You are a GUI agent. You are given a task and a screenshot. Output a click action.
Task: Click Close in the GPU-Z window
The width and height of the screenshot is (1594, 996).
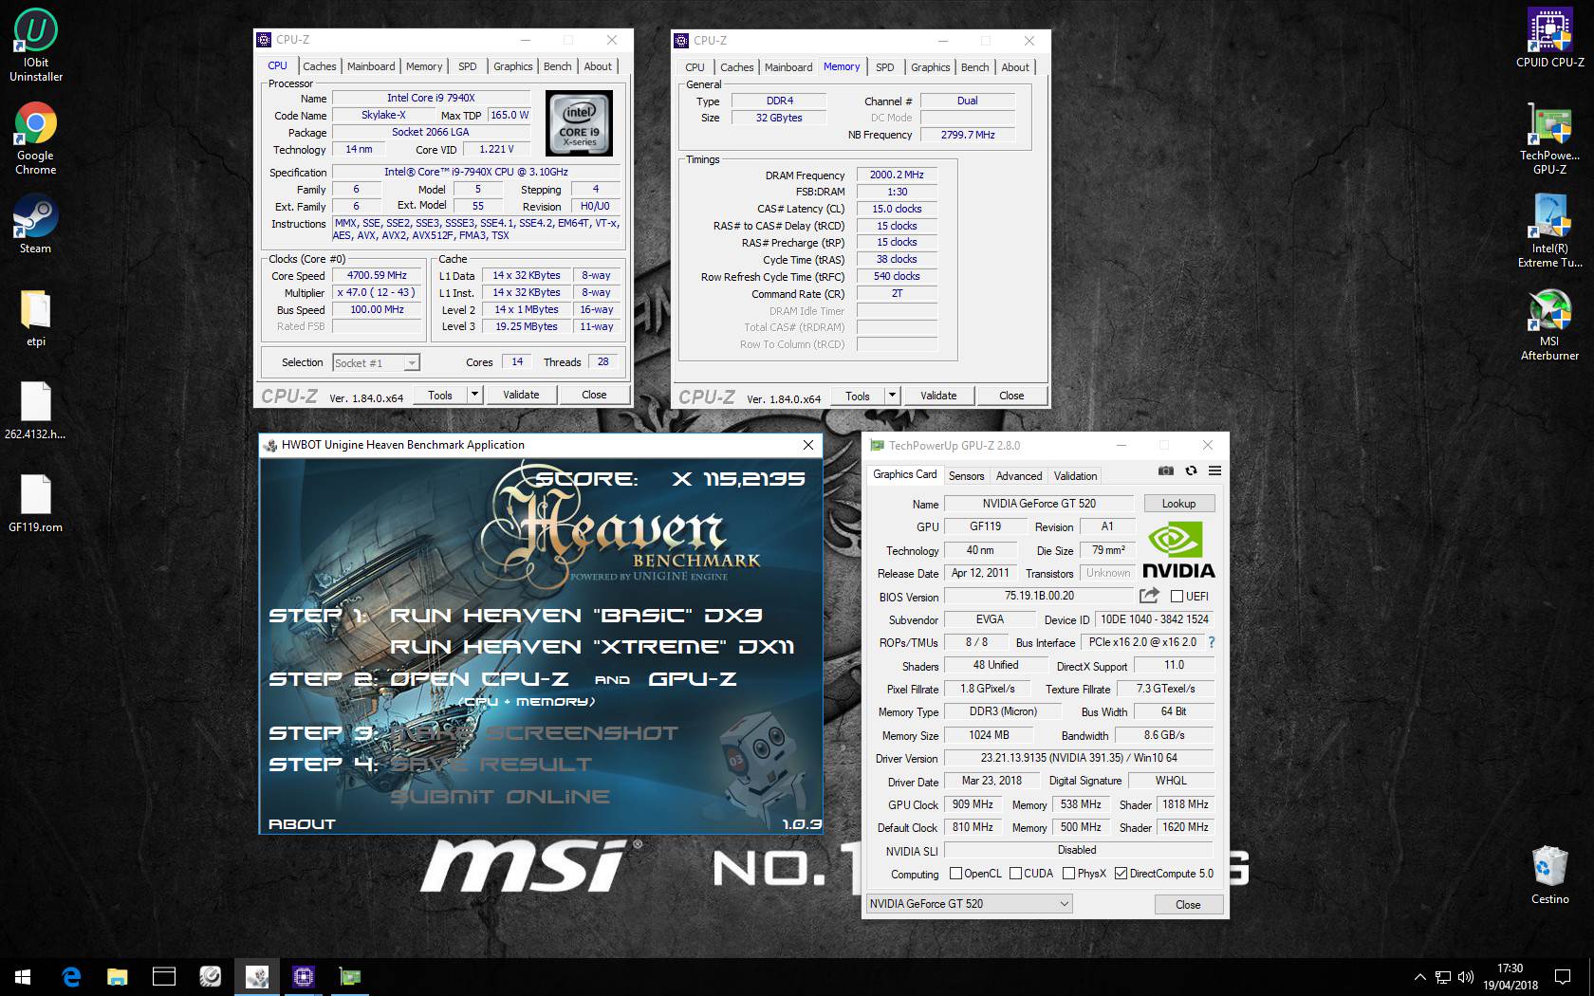[x=1188, y=904]
